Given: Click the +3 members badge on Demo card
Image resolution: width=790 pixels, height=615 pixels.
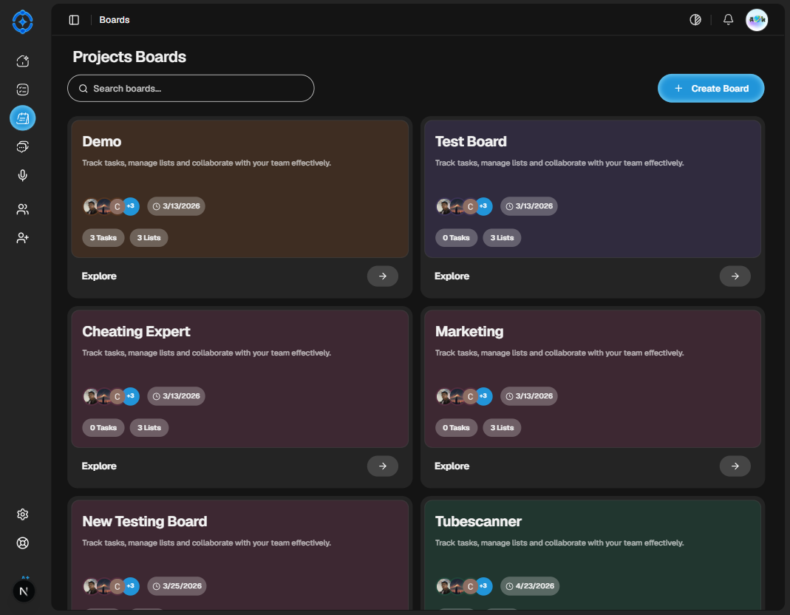Looking at the screenshot, I should coord(131,206).
